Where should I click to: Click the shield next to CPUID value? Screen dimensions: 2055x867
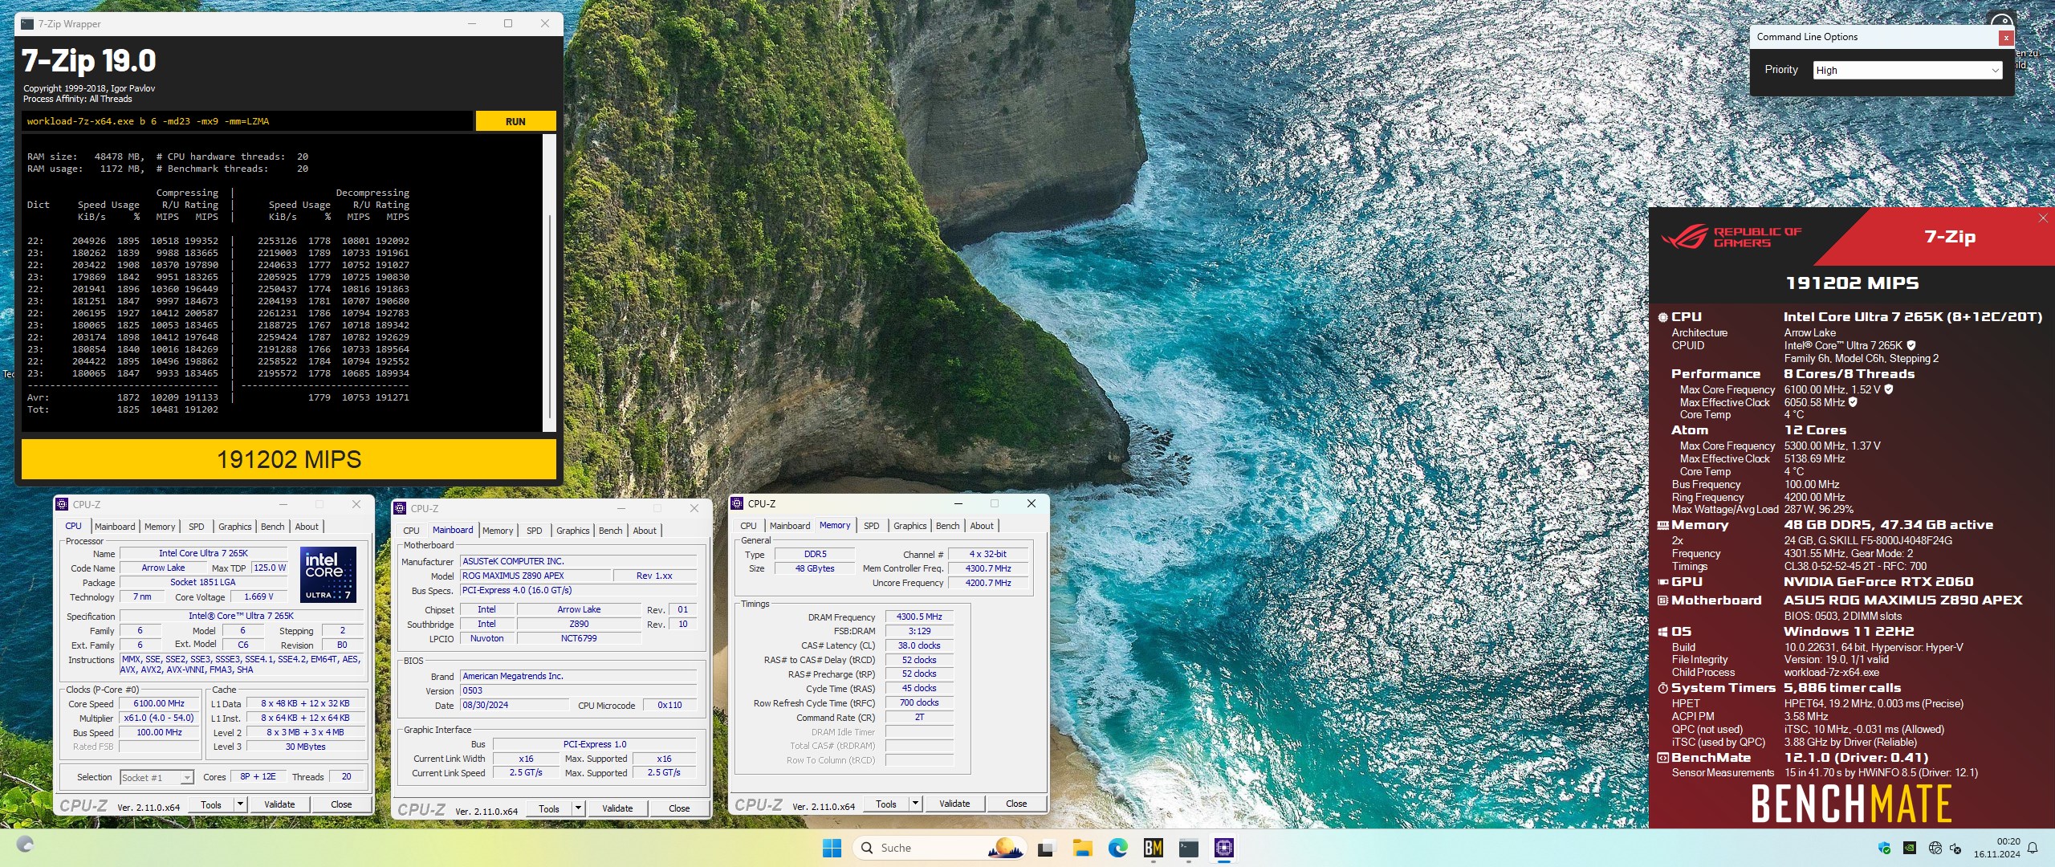pos(1911,345)
